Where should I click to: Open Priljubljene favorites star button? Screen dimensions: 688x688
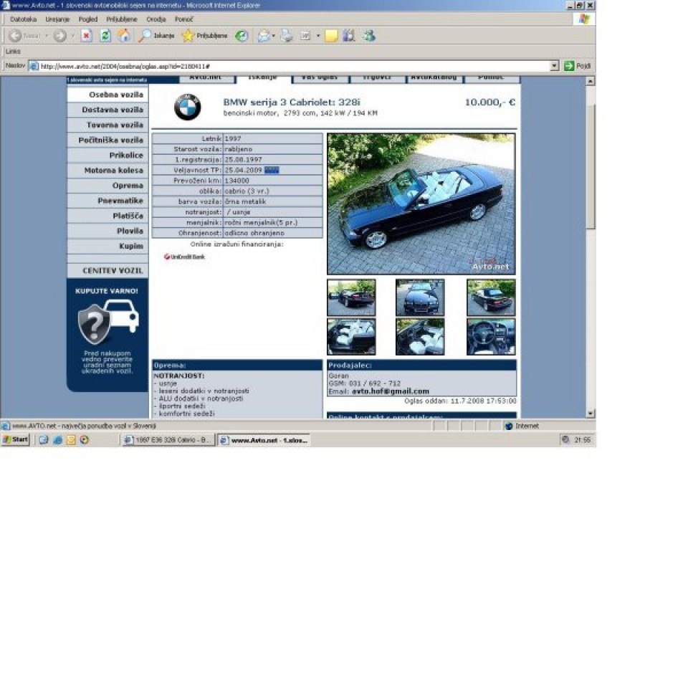click(205, 36)
